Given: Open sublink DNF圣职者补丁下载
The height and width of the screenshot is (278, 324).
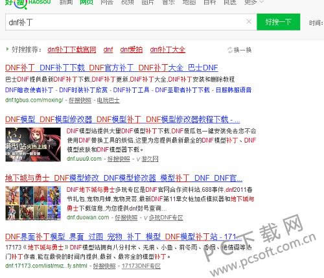Looking at the screenshot, I should click(x=182, y=90).
